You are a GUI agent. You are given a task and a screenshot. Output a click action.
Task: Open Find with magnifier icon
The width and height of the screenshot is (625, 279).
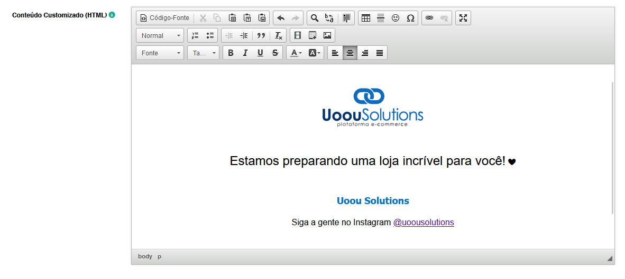tap(315, 18)
